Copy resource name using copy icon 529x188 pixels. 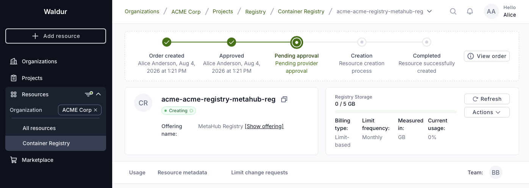(x=284, y=99)
